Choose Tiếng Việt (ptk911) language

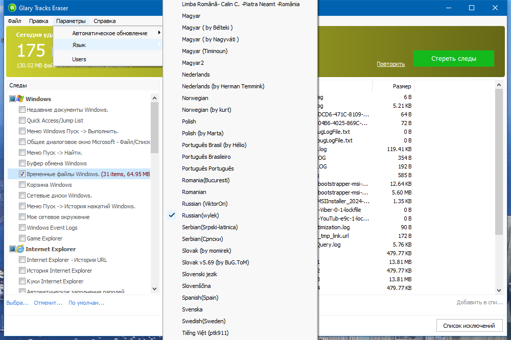coord(240,333)
